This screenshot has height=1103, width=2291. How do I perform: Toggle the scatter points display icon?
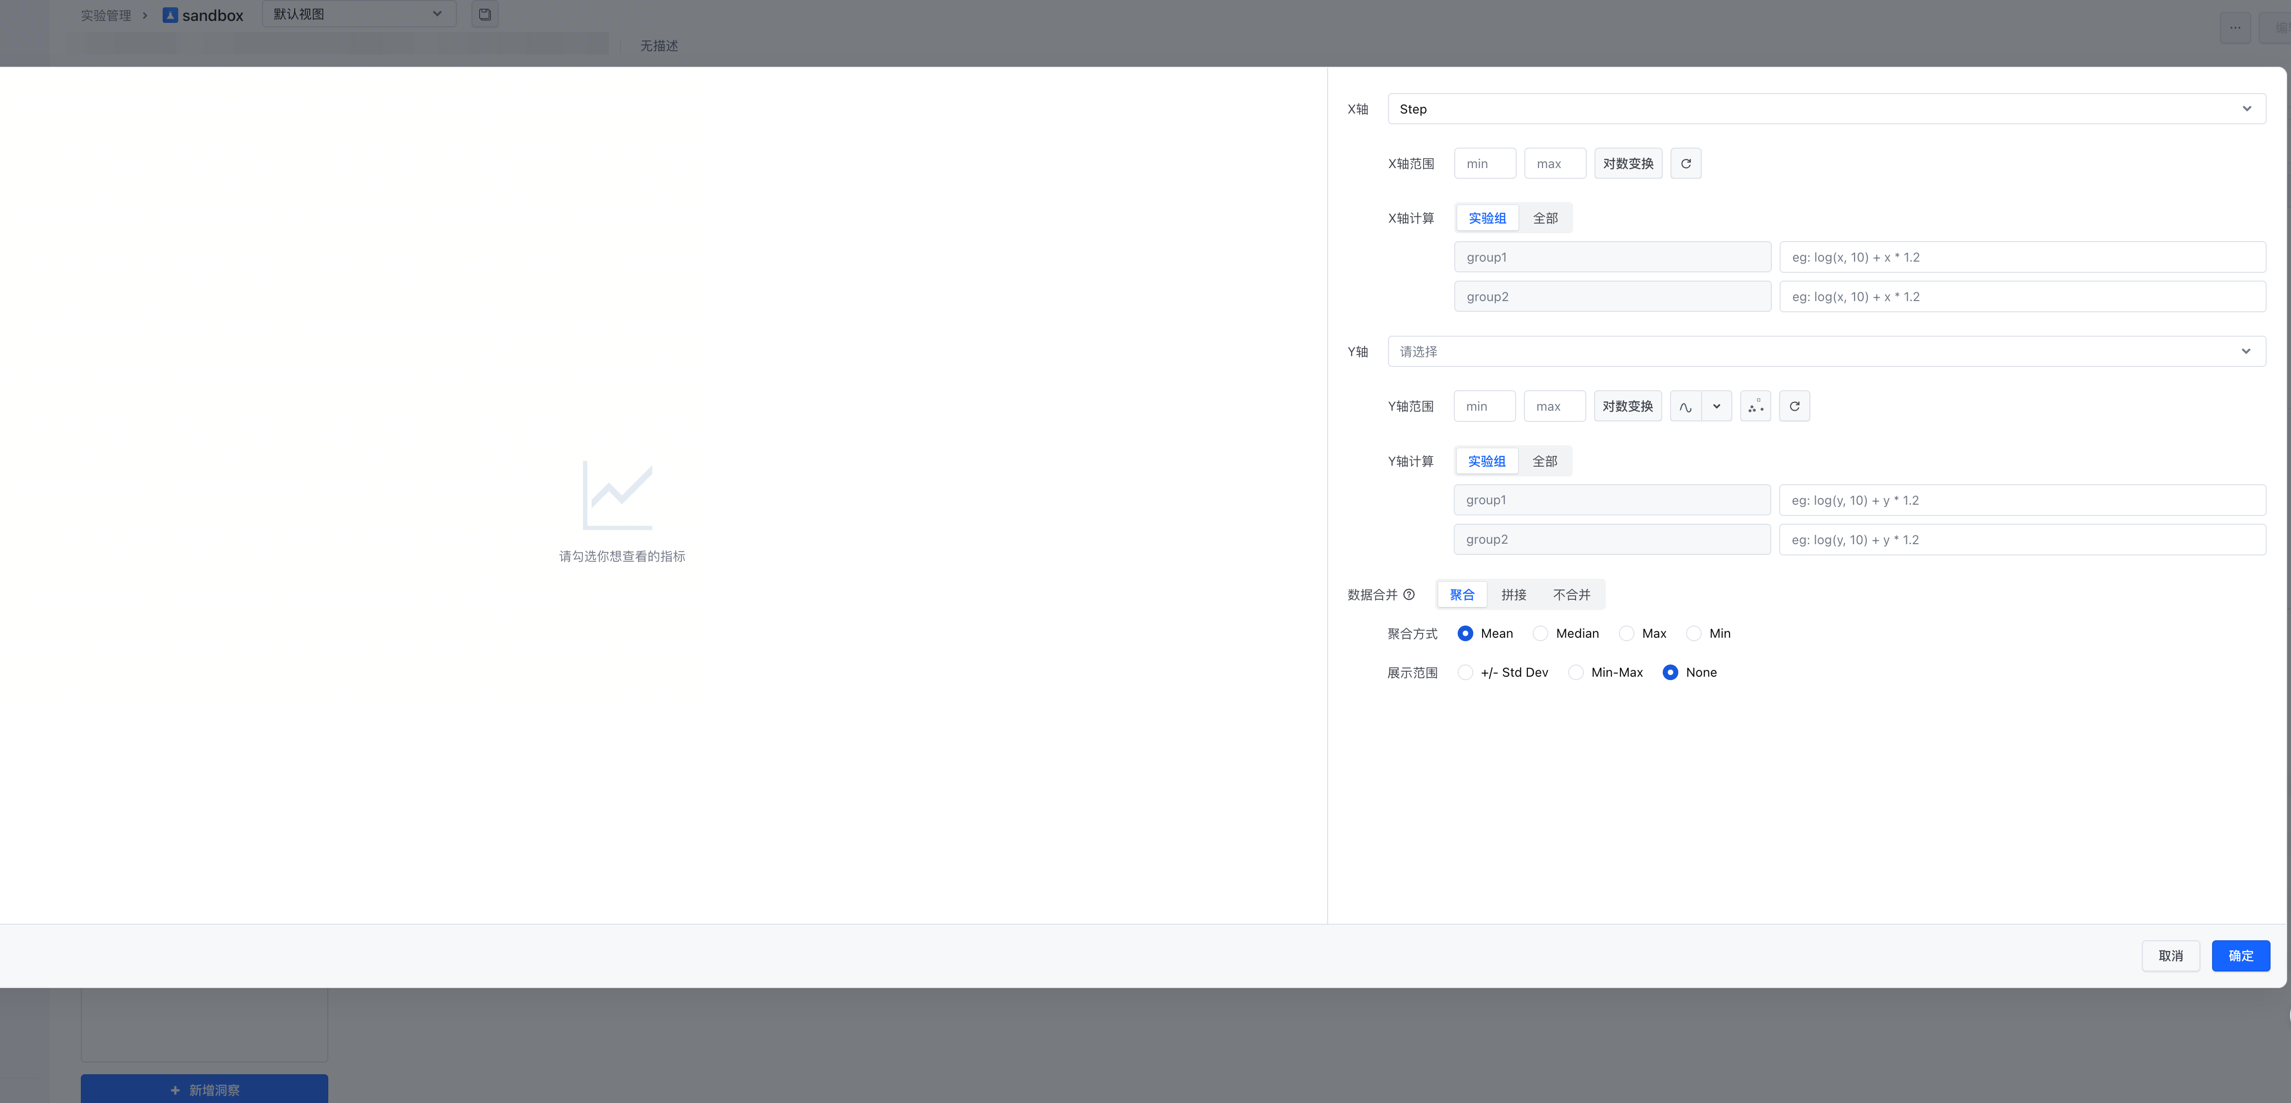coord(1755,406)
